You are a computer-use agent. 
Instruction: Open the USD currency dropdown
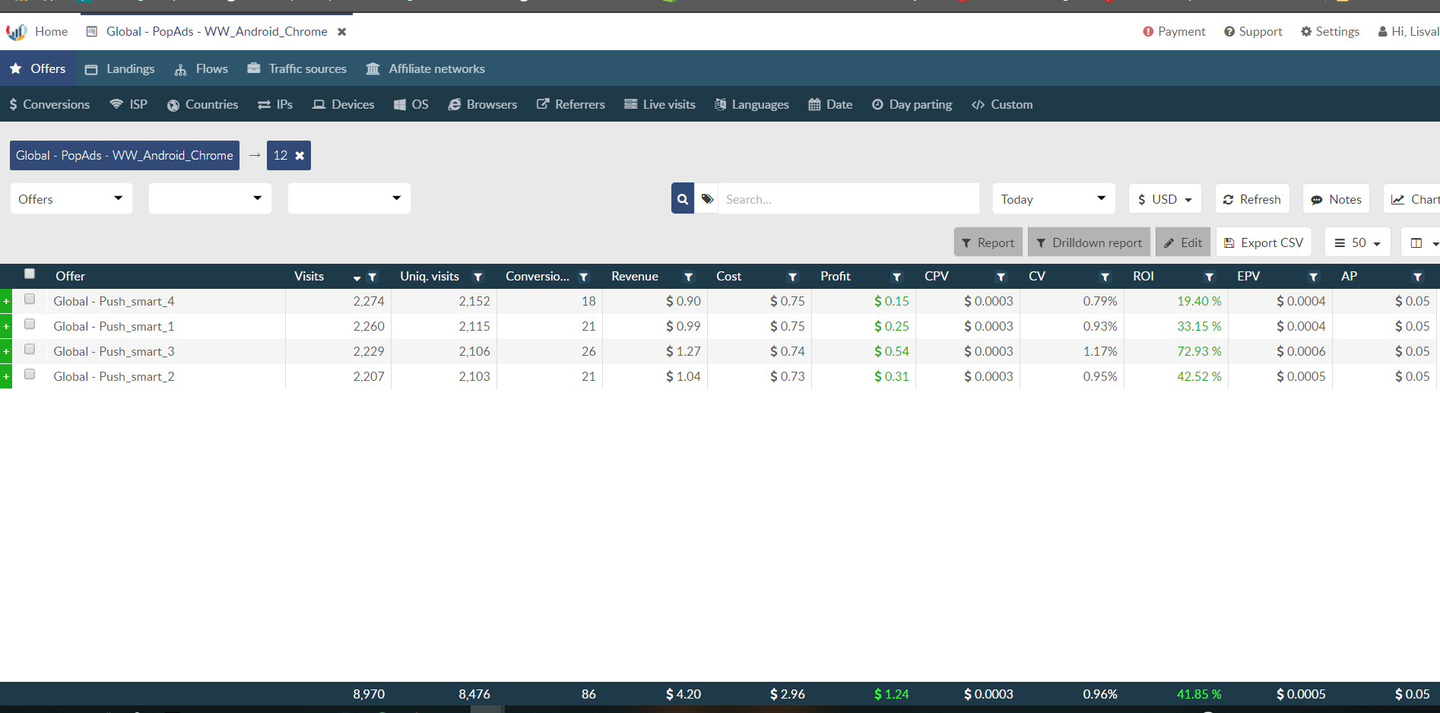point(1165,199)
